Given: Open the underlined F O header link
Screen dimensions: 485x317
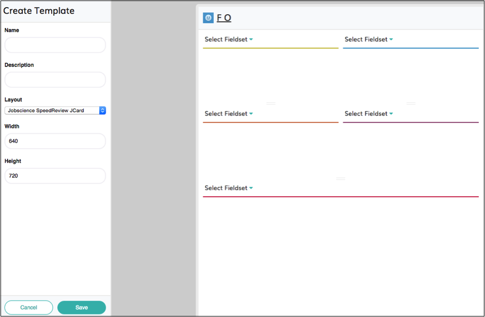Looking at the screenshot, I should pos(224,18).
